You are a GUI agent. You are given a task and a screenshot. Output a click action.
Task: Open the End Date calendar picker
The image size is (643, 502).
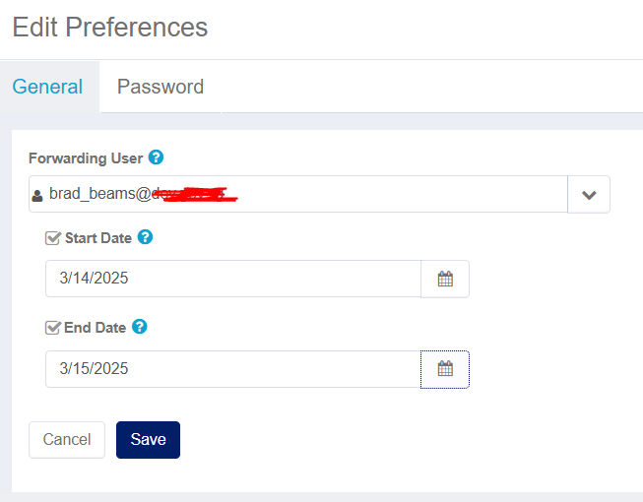click(x=445, y=369)
